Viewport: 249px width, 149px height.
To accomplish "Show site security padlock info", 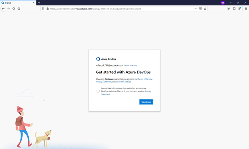I will click(47, 8).
